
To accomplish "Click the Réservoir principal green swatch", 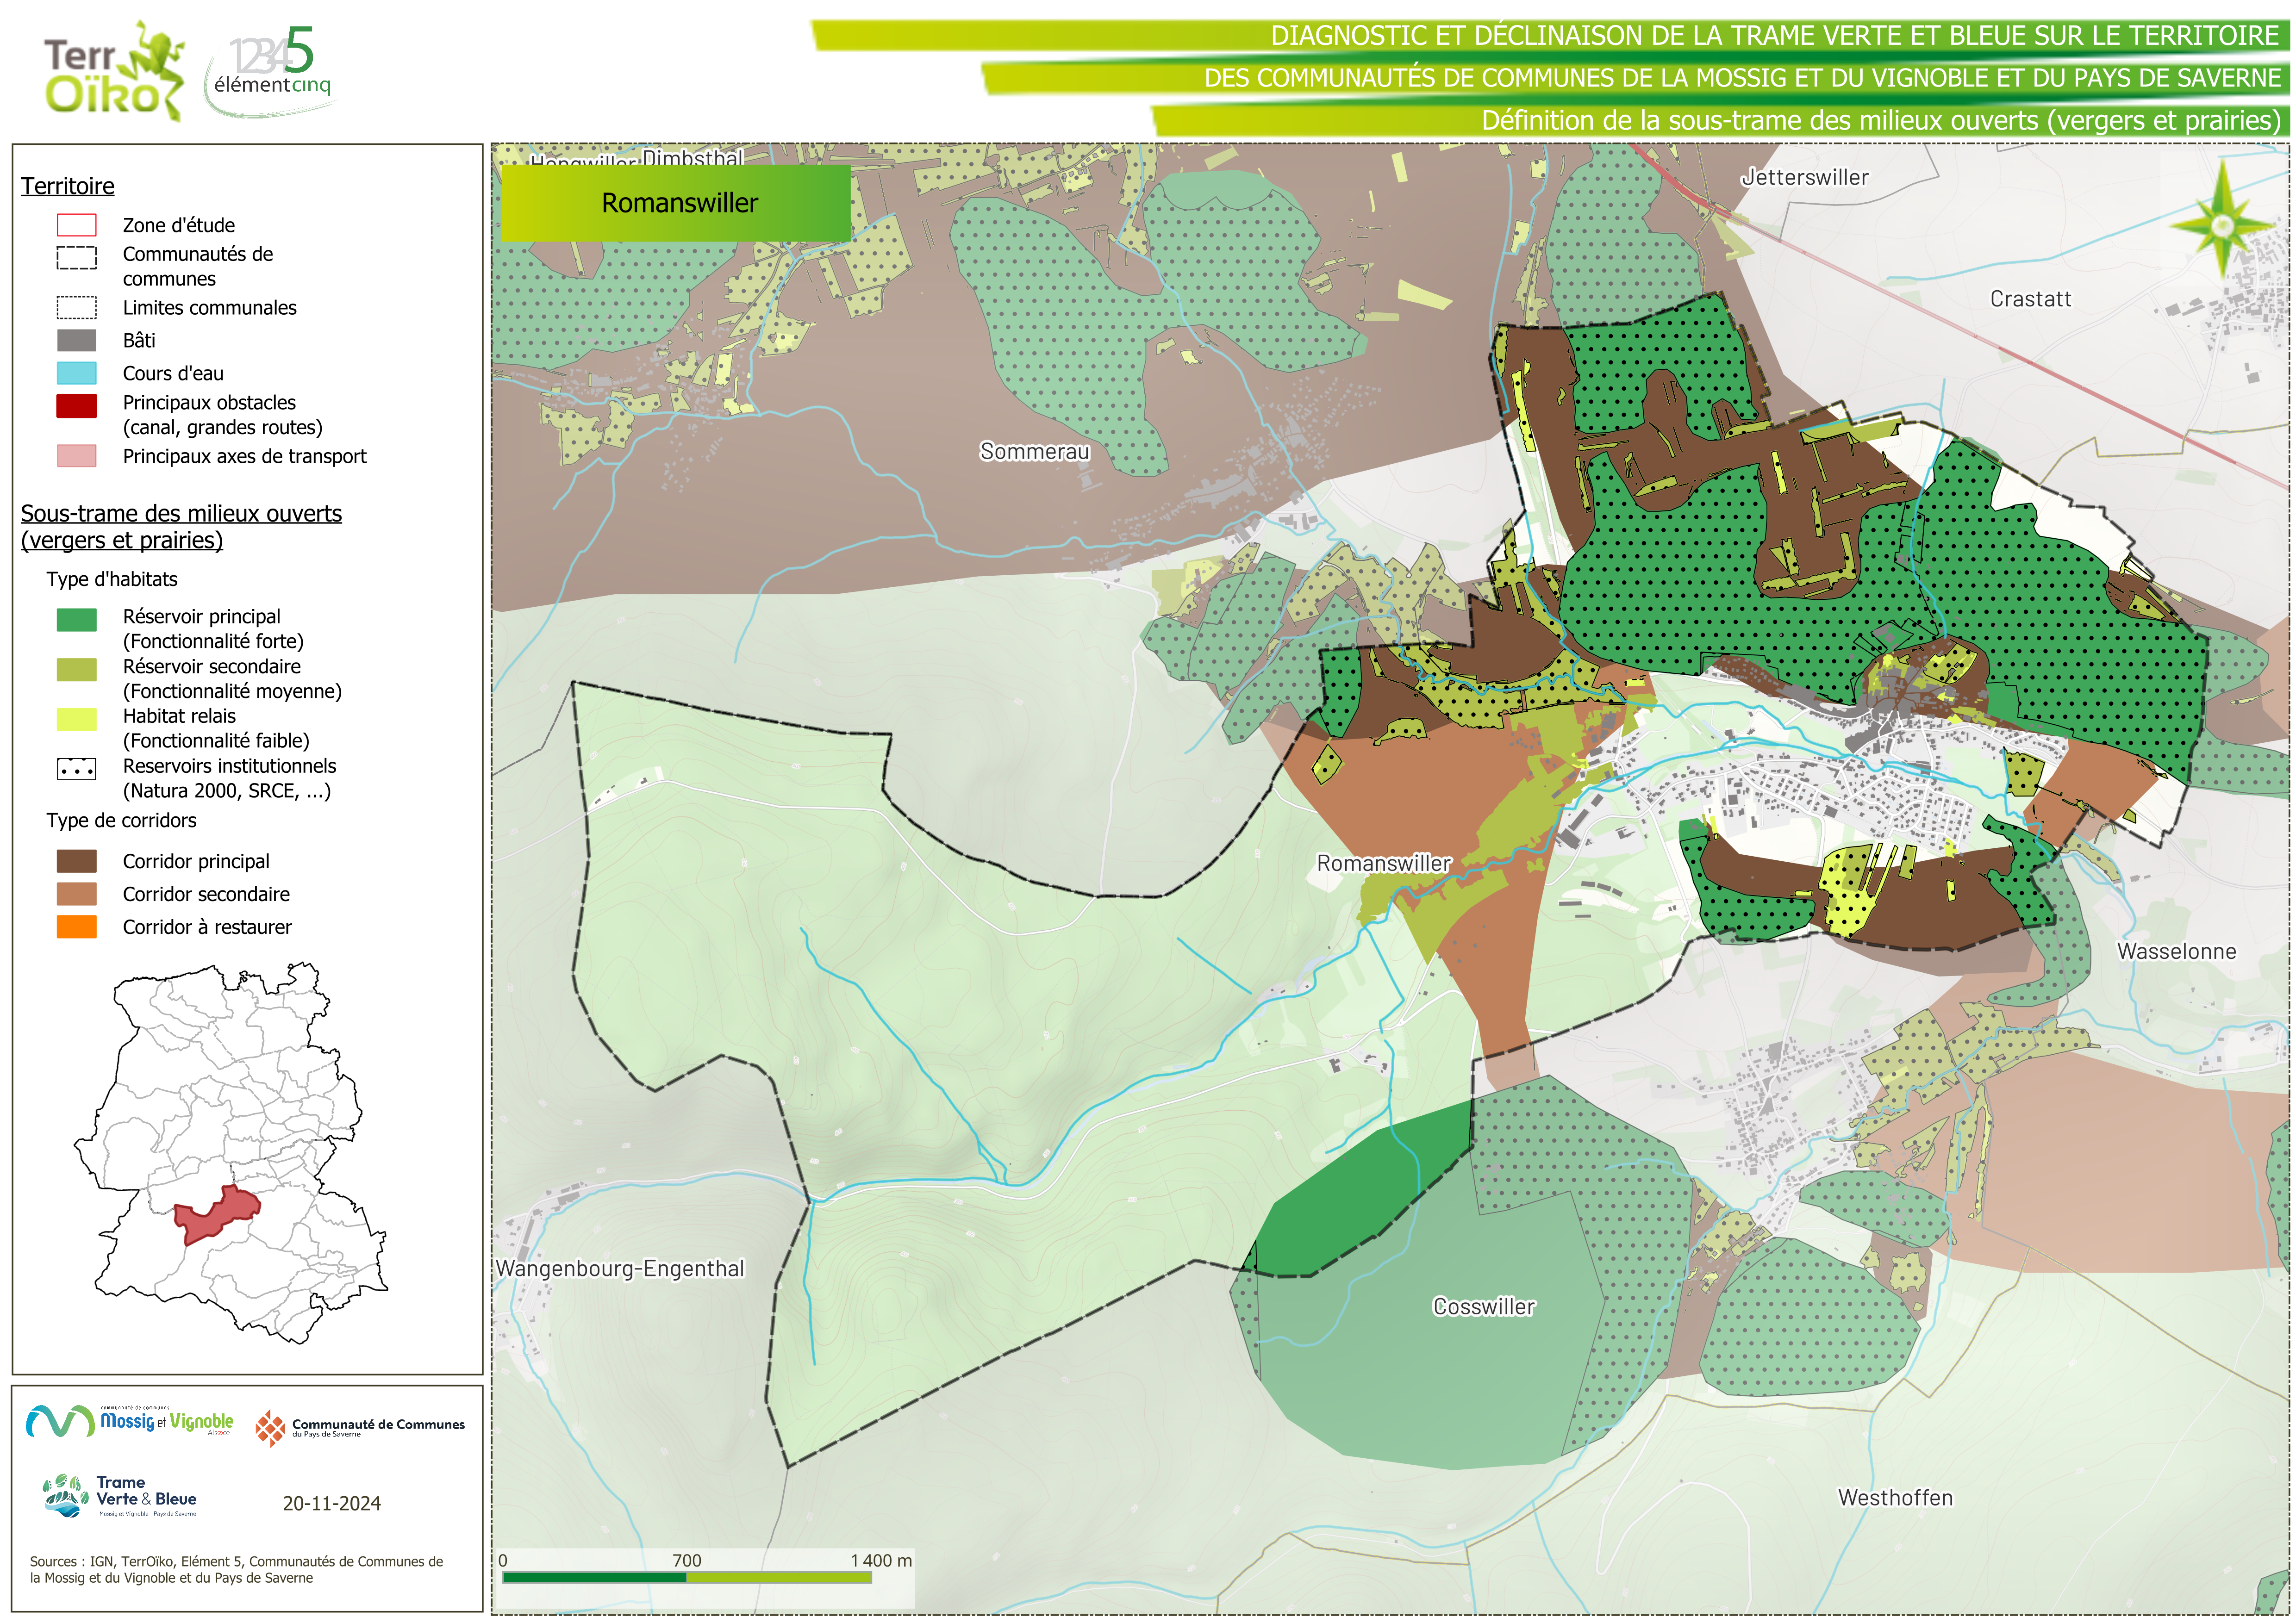I will [77, 620].
